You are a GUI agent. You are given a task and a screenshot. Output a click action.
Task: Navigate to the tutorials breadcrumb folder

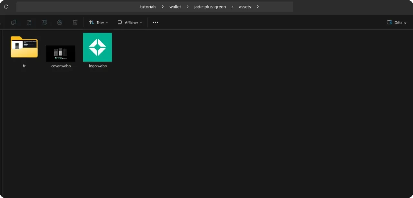pos(148,7)
